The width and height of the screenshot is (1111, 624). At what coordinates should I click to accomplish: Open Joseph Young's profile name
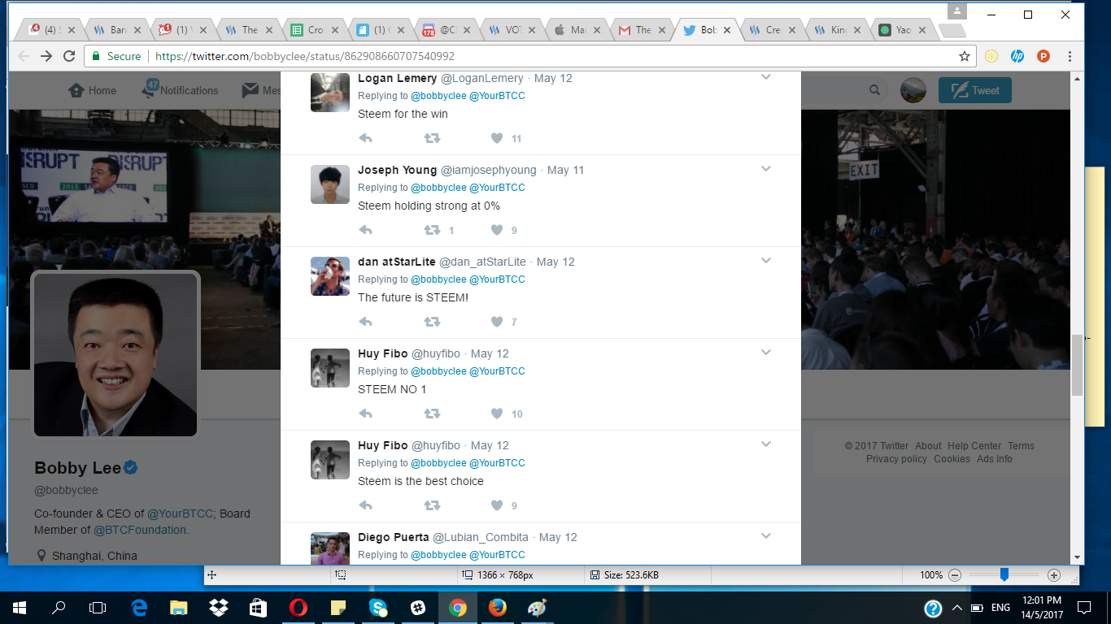coord(398,170)
